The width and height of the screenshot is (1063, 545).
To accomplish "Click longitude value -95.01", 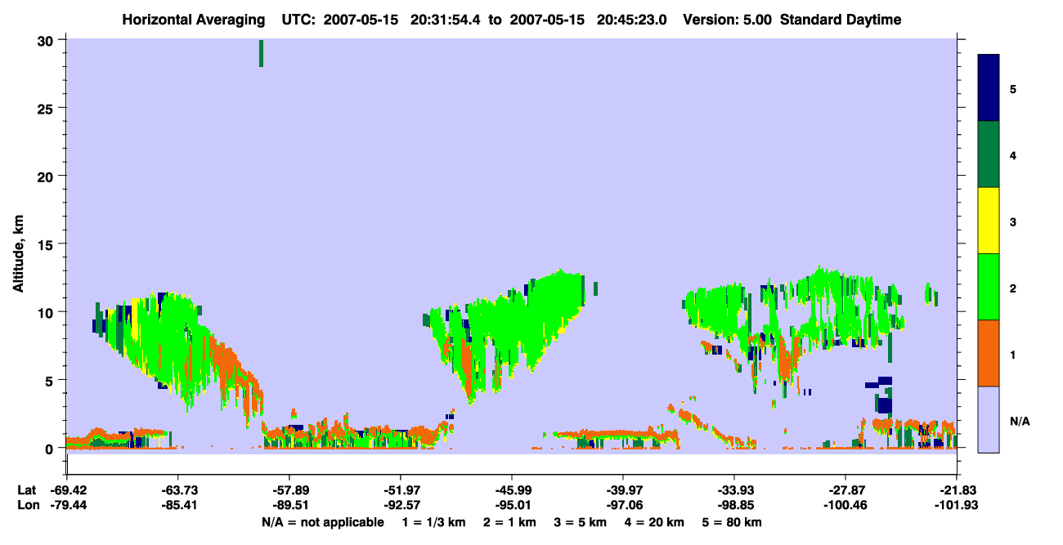I will (x=512, y=505).
